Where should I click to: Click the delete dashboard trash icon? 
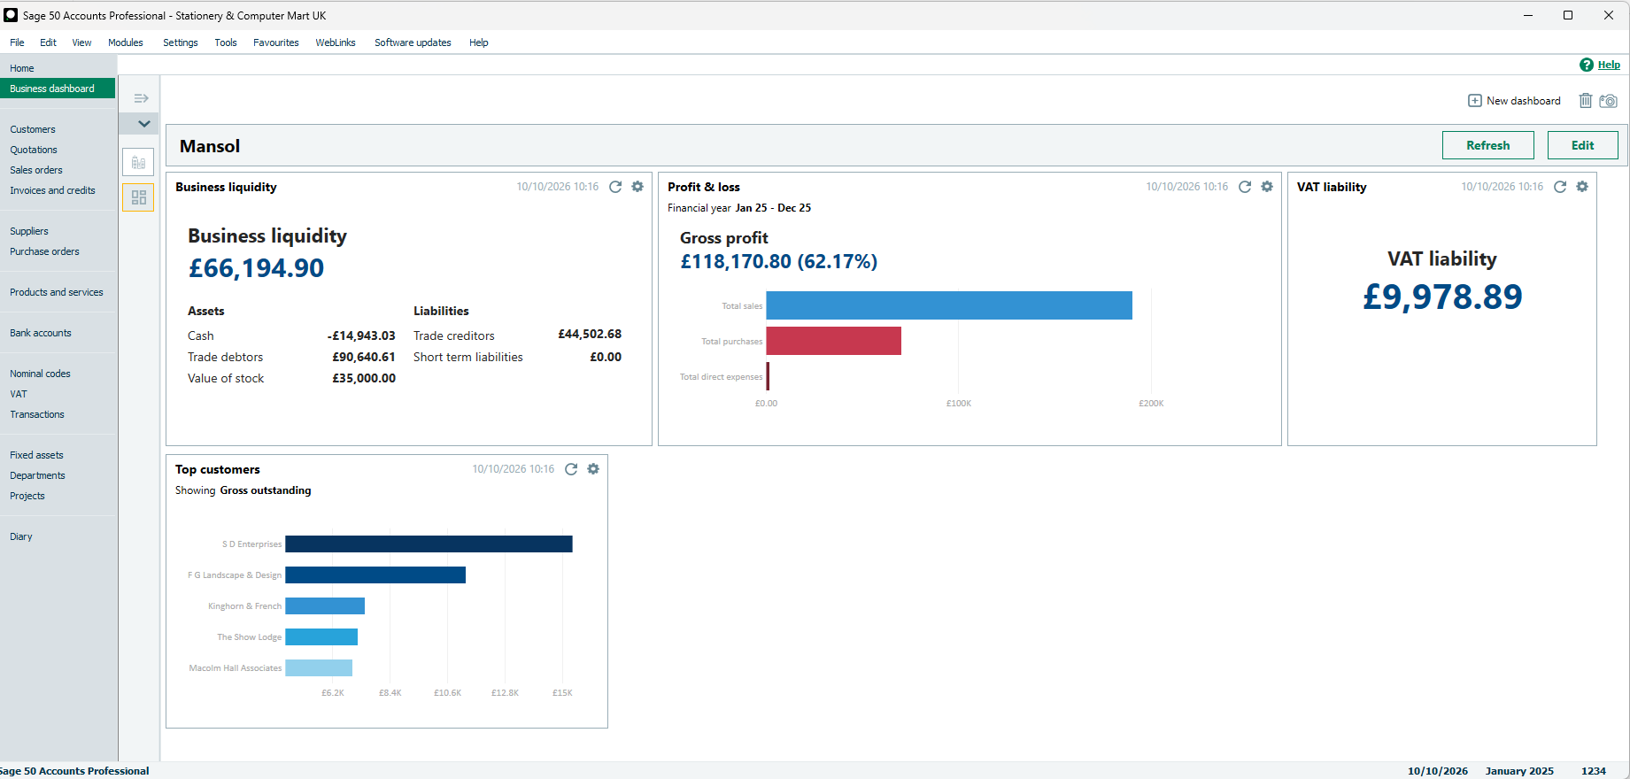[1586, 101]
